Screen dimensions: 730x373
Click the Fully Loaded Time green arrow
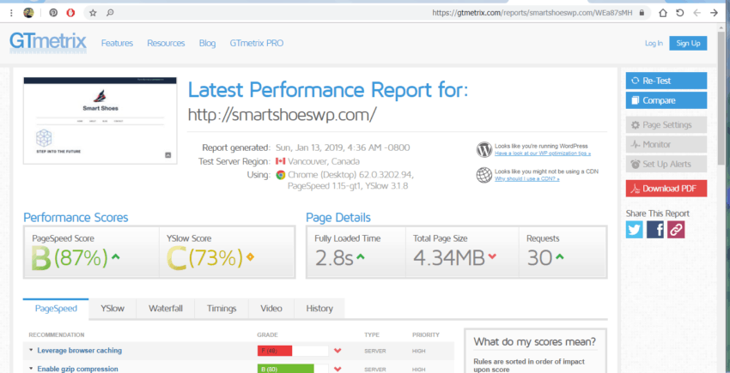tap(361, 256)
